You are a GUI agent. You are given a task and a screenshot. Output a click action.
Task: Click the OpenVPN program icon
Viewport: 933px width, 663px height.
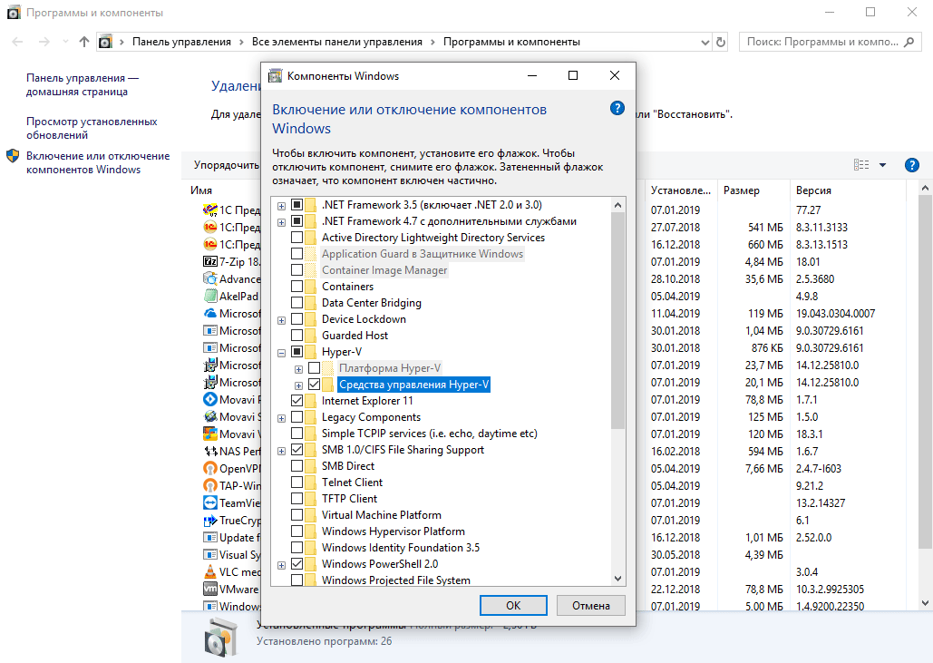(209, 469)
